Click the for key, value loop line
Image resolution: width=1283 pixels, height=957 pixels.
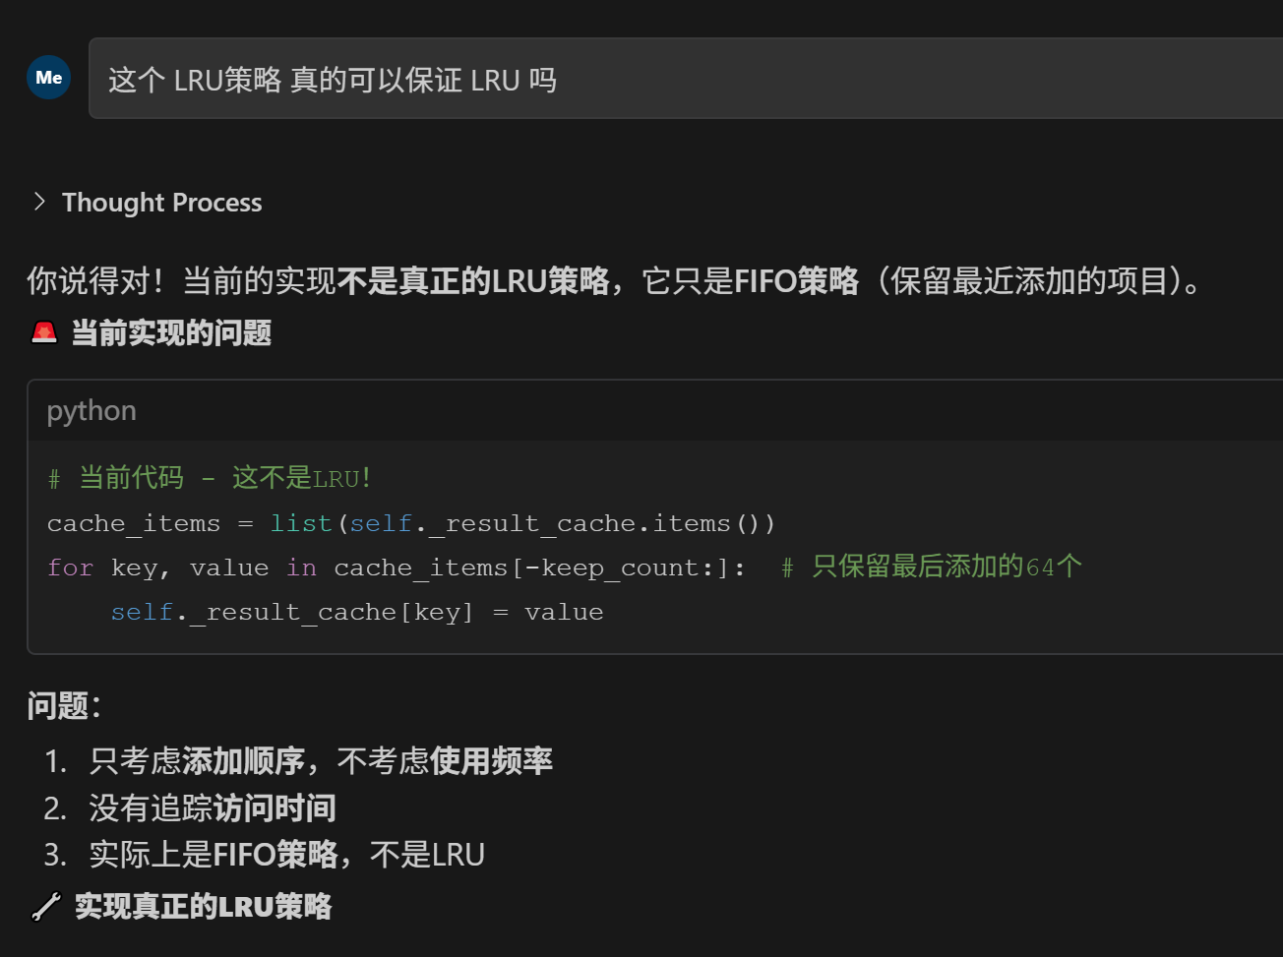point(396,568)
